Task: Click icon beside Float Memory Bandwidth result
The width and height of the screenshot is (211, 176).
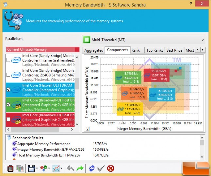Action: tap(14, 155)
